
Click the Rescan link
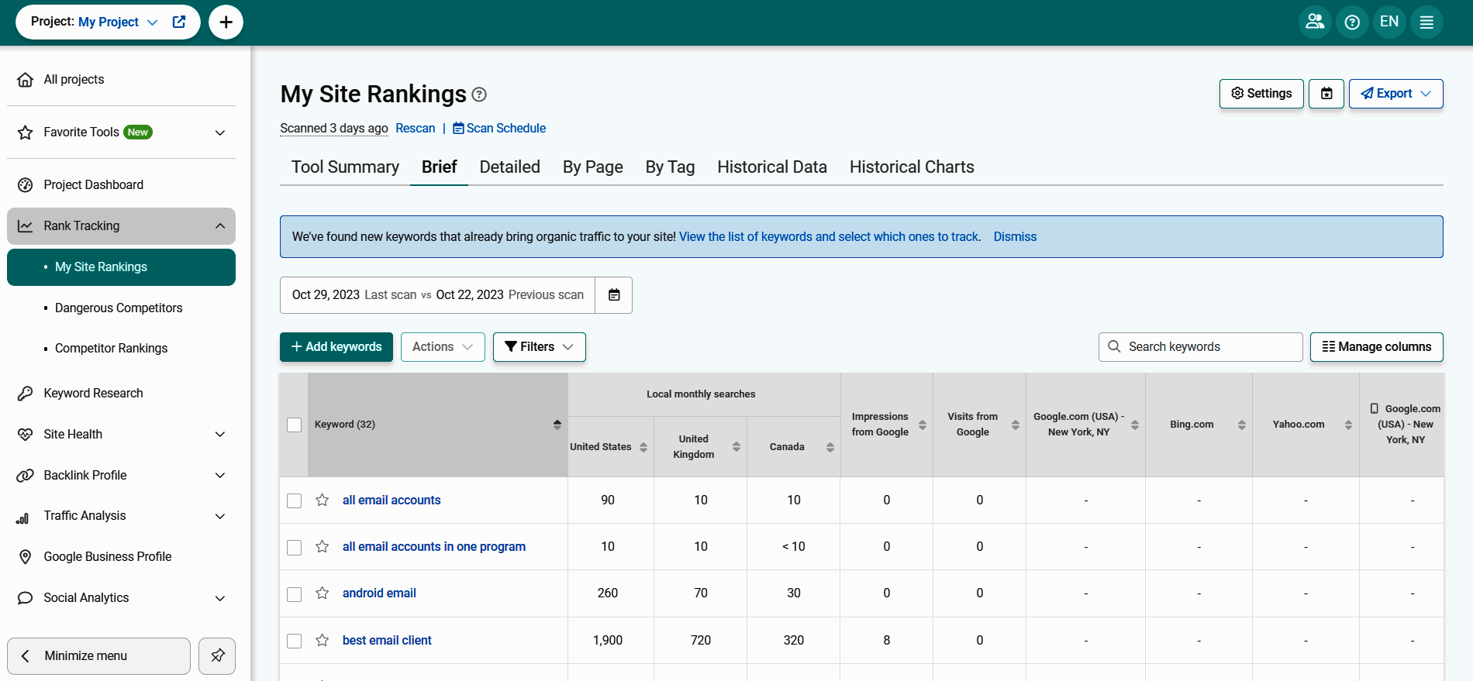tap(415, 129)
